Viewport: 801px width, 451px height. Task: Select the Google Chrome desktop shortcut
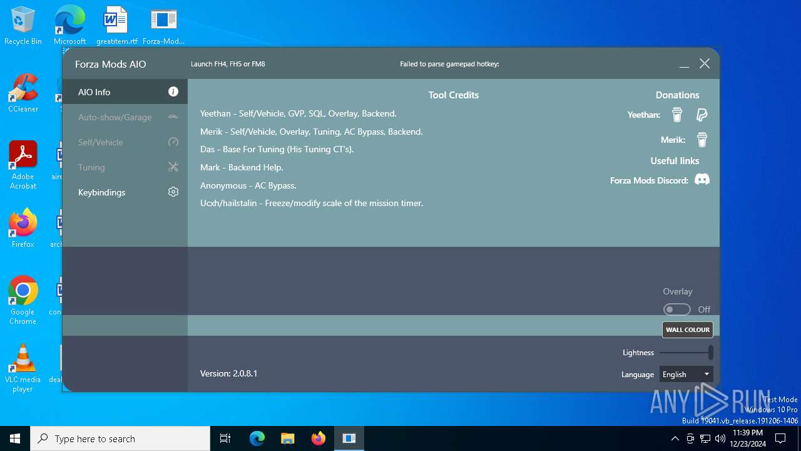click(x=23, y=301)
